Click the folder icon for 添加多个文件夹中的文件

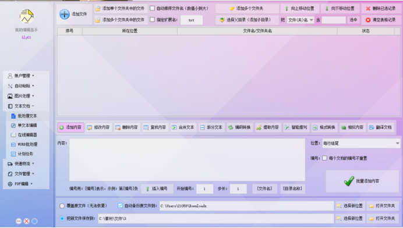tap(98, 20)
